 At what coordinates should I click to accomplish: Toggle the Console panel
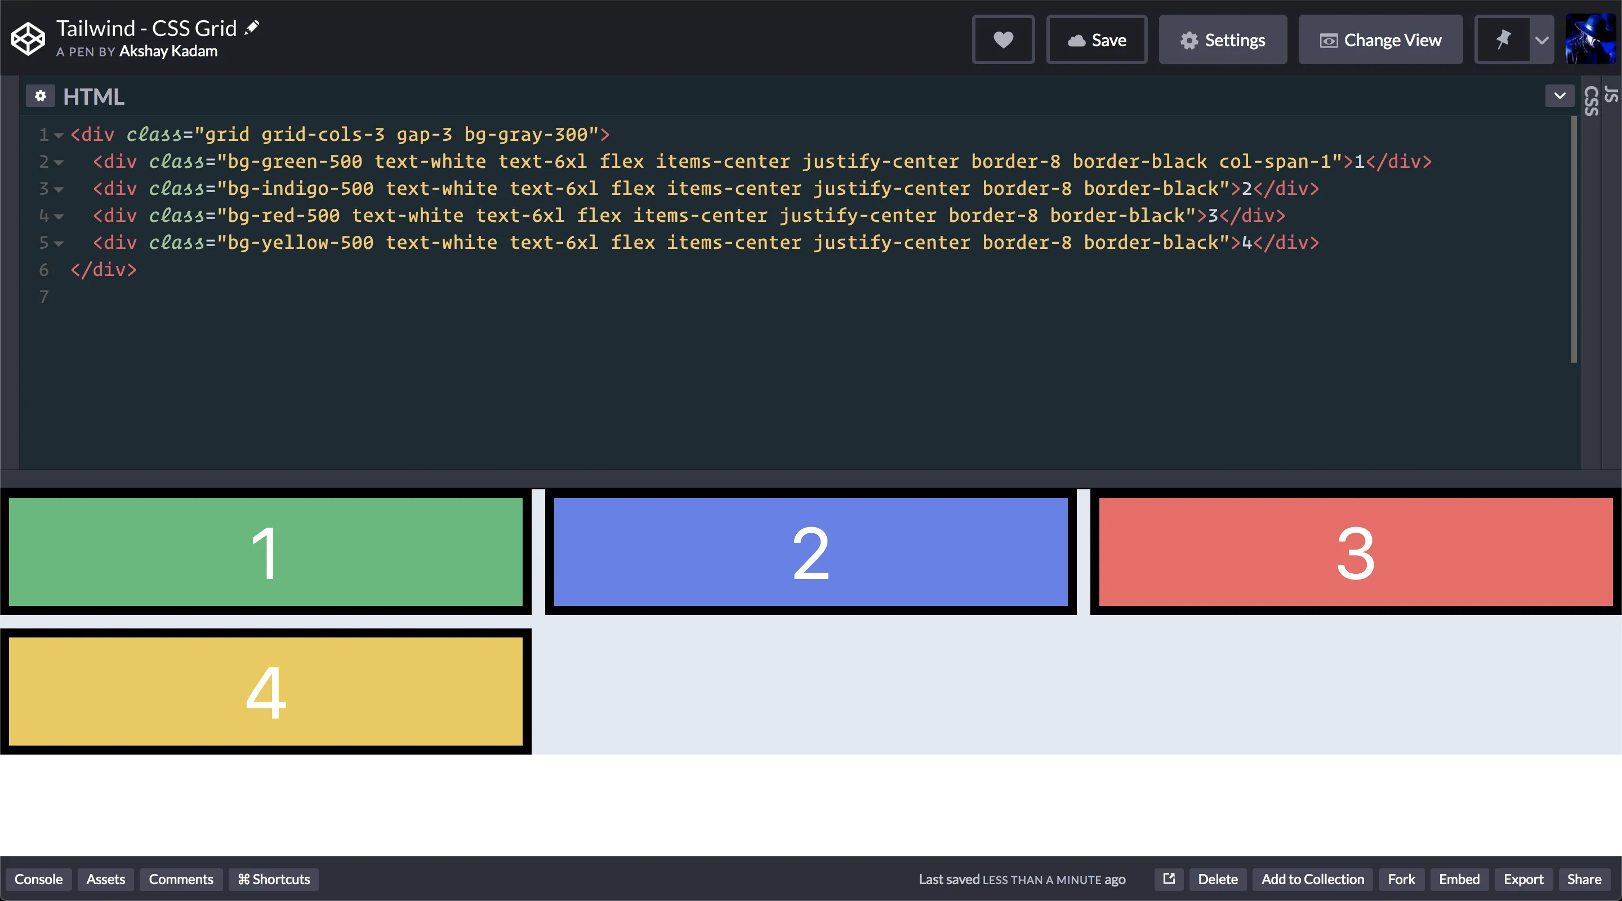38,879
